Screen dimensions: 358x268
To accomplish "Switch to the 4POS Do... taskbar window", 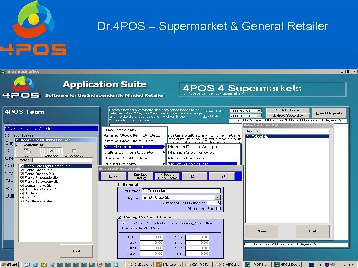I will pyautogui.click(x=287, y=265).
